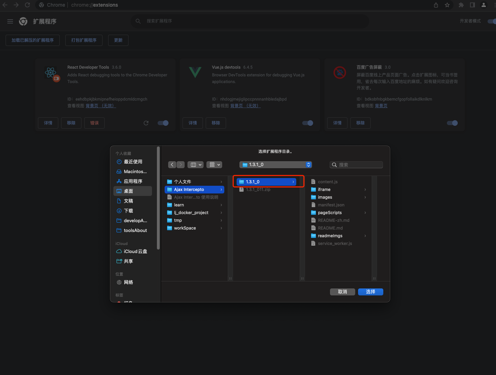Open 下载 in the sidebar
This screenshot has height=375, width=496.
point(133,211)
